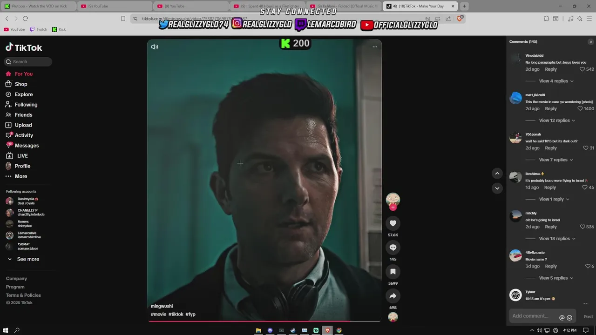Image resolution: width=596 pixels, height=335 pixels.
Task: Like matt_06znlti's comment
Action: pyautogui.click(x=580, y=109)
